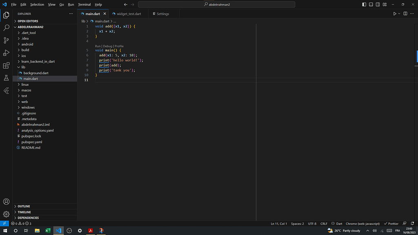Open the Terminal menu

pos(84,4)
